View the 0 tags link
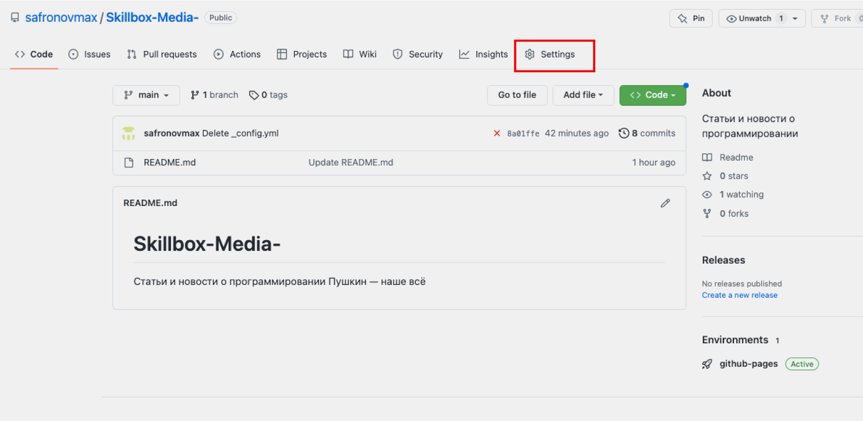Screen dimensions: 863x421 point(268,95)
